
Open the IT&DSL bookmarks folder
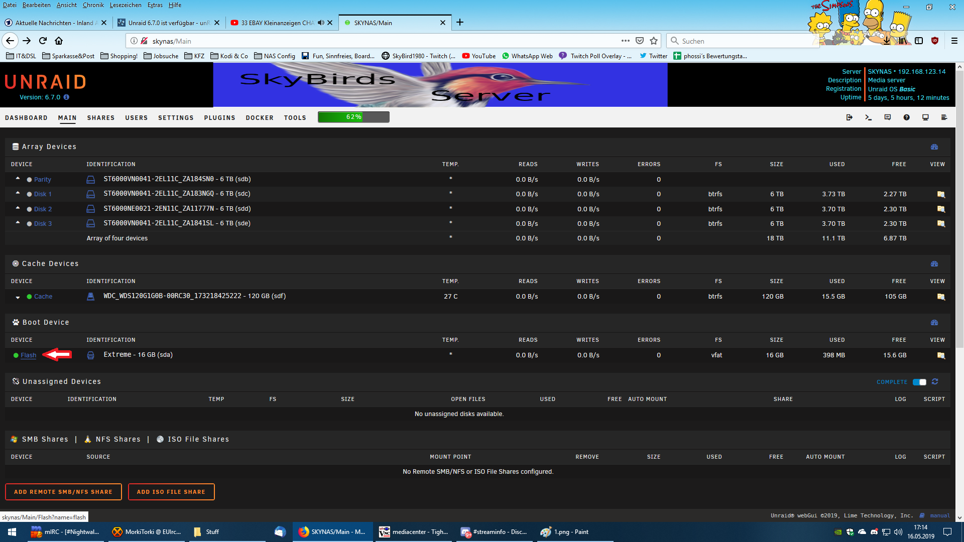click(x=21, y=56)
